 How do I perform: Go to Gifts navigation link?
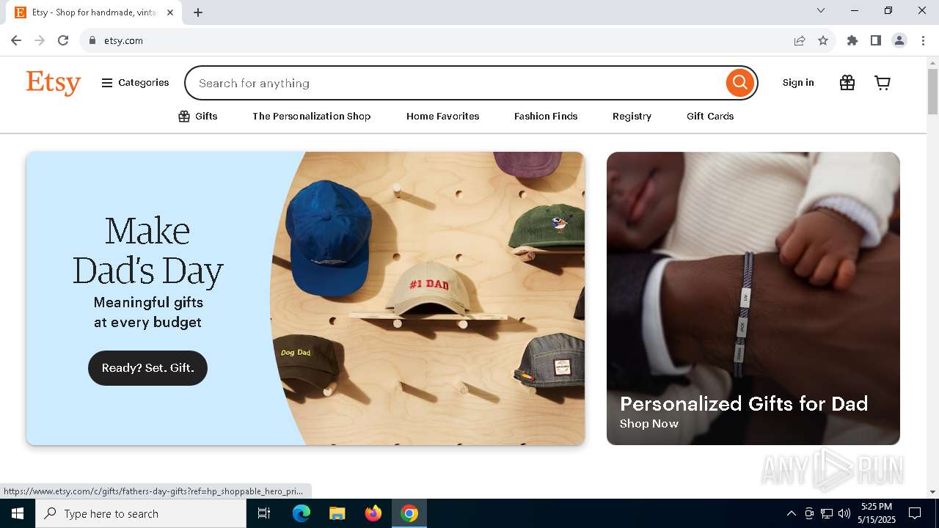pos(198,116)
